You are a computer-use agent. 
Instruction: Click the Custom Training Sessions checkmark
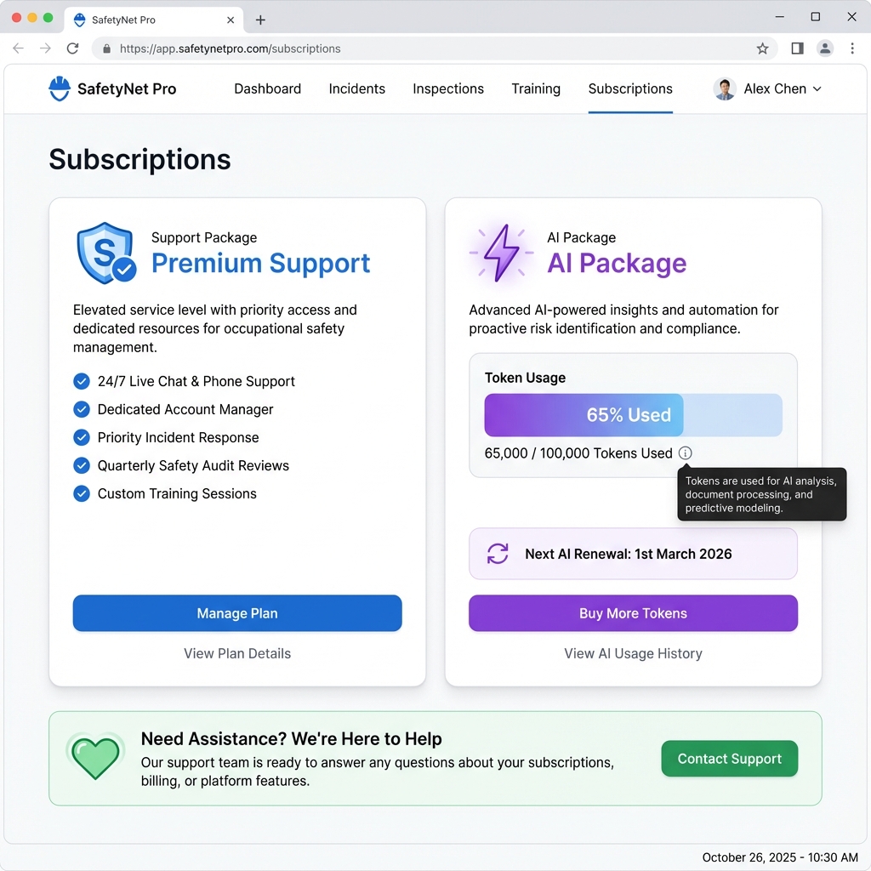[x=82, y=493]
